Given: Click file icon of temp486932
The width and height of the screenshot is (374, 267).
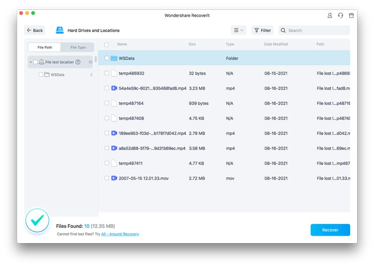Looking at the screenshot, I should point(114,73).
